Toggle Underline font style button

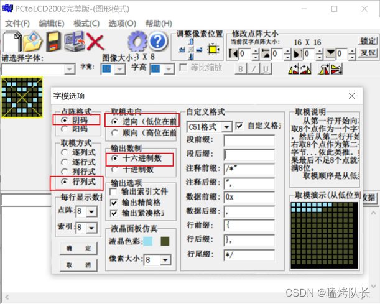(266, 69)
